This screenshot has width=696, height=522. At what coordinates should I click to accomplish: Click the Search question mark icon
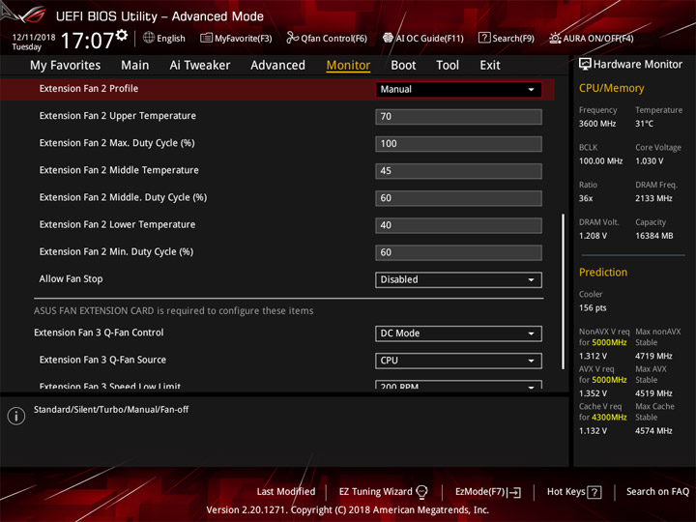[484, 38]
